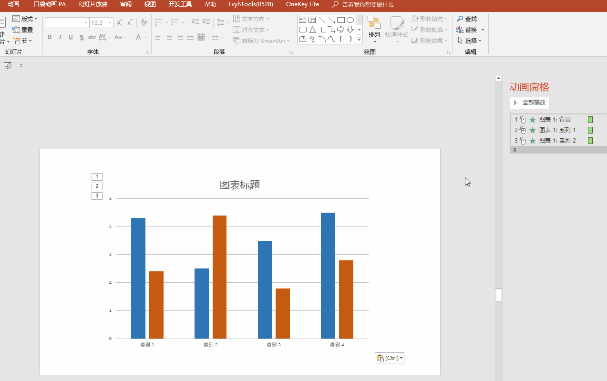This screenshot has width=607, height=381.
Task: Select animation marker 1 beside the chart
Action: coord(97,177)
